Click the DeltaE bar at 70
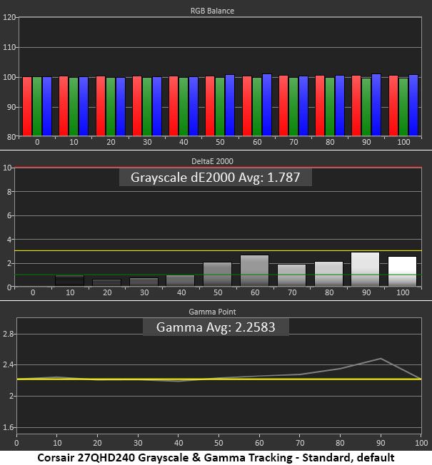This screenshot has height=465, width=432. (x=291, y=275)
